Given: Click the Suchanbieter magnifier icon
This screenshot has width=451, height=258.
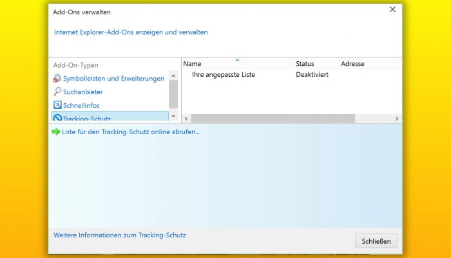Looking at the screenshot, I should tap(57, 92).
